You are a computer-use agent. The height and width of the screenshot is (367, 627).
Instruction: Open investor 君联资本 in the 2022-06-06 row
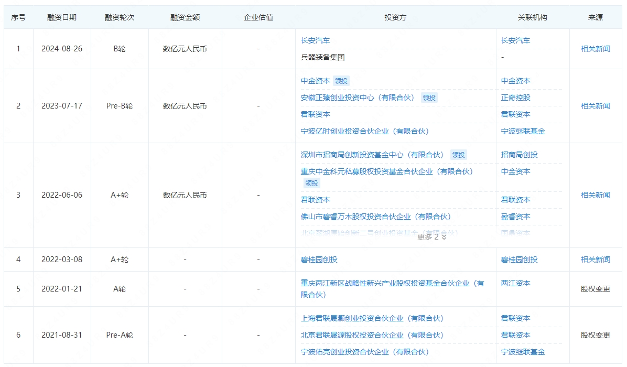[x=315, y=200]
